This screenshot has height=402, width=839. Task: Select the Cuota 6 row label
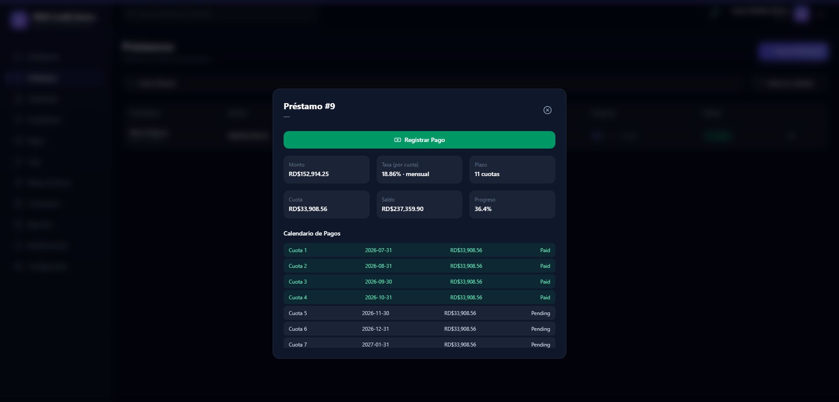(x=298, y=329)
